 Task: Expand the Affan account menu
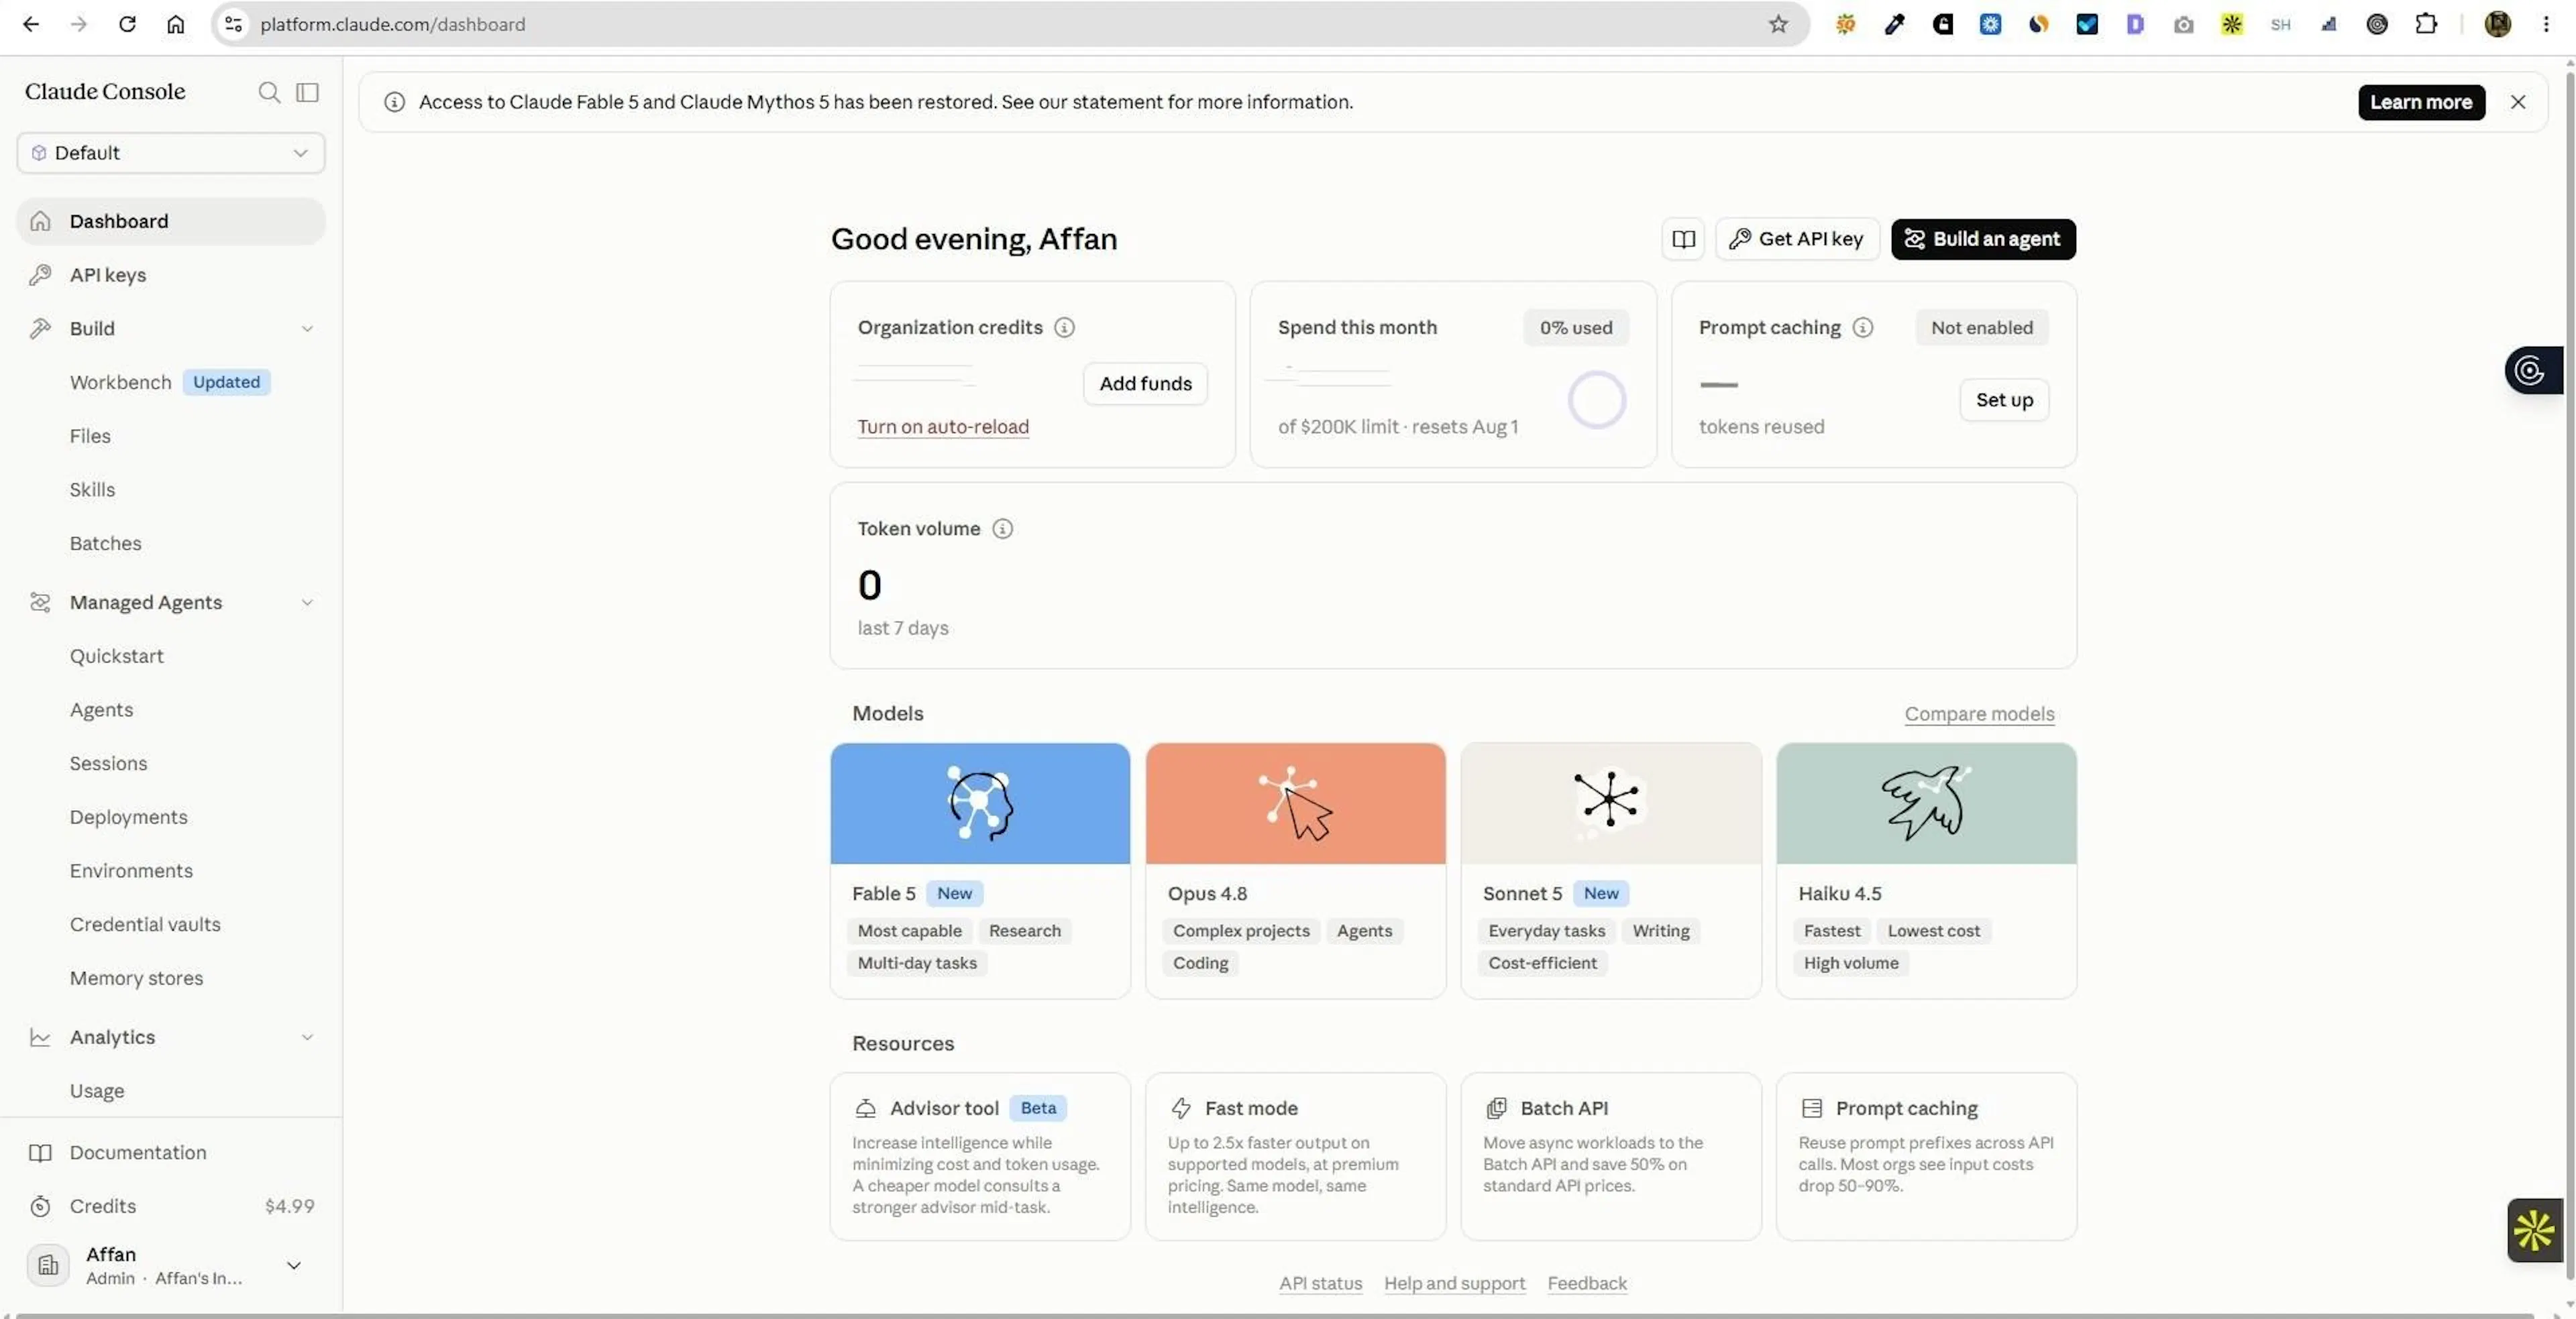294,1265
